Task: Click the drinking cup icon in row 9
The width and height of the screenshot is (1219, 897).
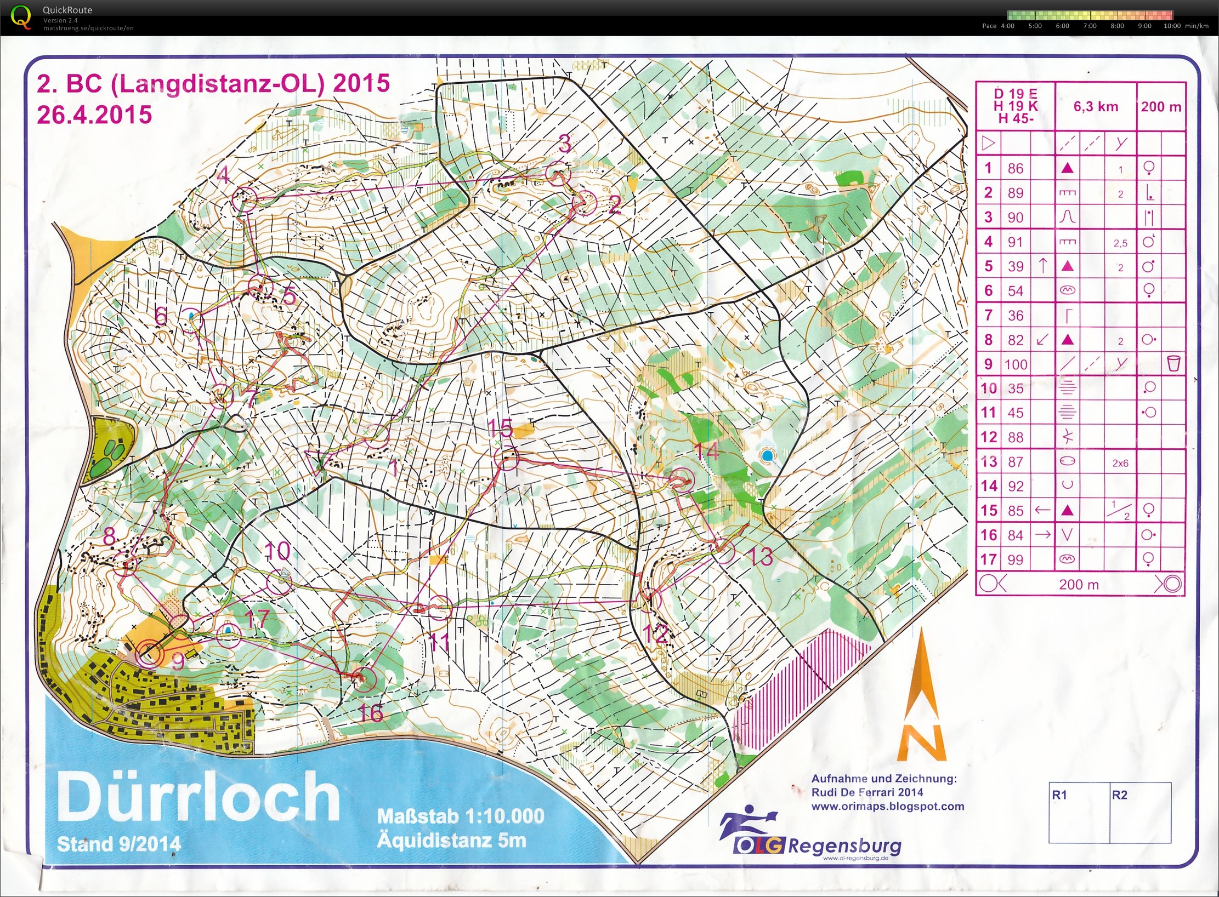Action: click(1173, 363)
